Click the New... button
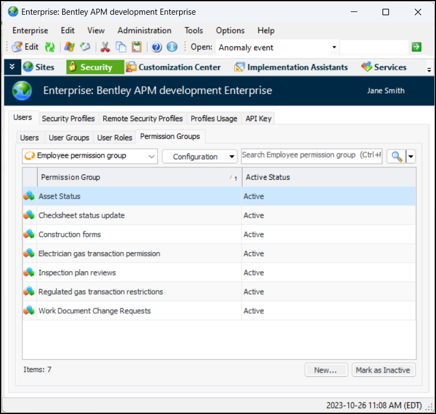The height and width of the screenshot is (414, 436). (326, 370)
